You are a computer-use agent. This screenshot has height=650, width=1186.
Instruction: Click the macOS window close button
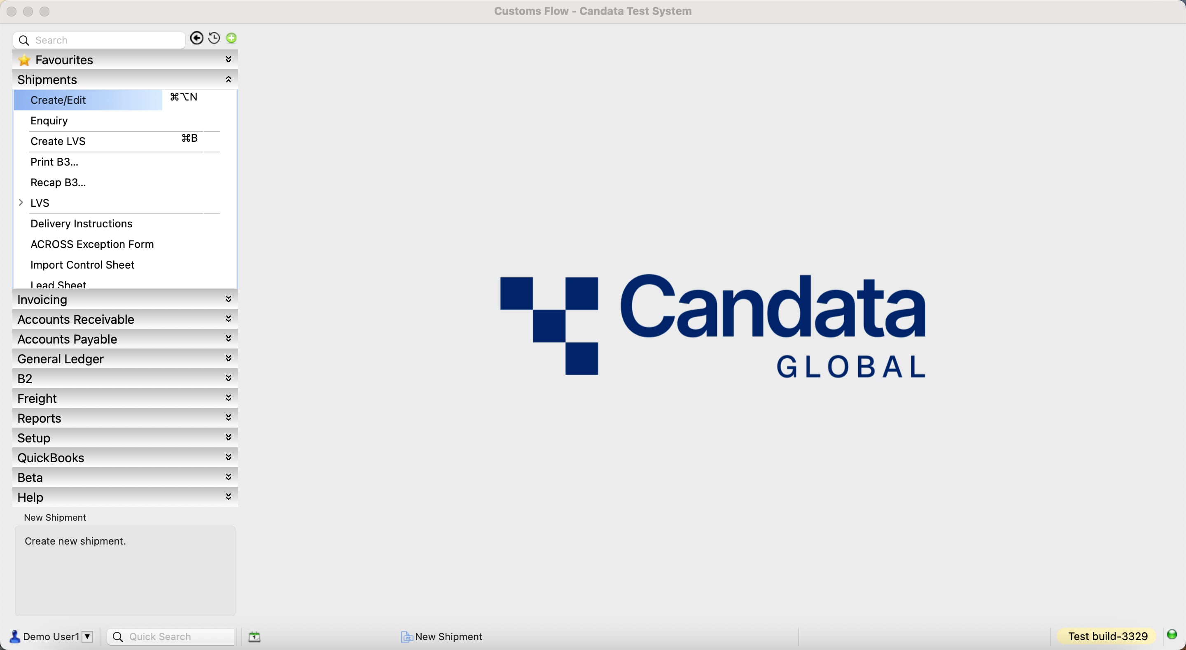[12, 12]
